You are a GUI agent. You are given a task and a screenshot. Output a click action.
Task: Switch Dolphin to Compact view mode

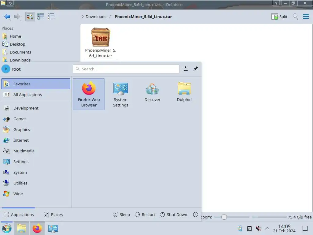tap(41, 17)
